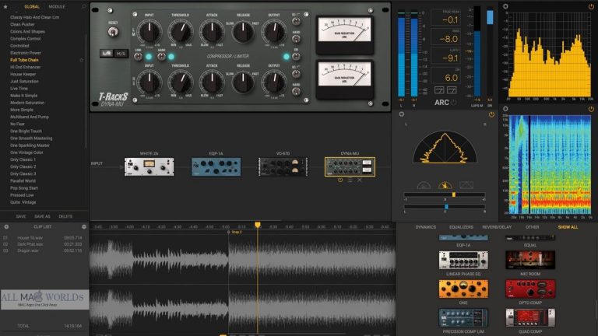
Task: Flip the RESET toggle switch on Dyna-Mu
Action: pyautogui.click(x=113, y=32)
